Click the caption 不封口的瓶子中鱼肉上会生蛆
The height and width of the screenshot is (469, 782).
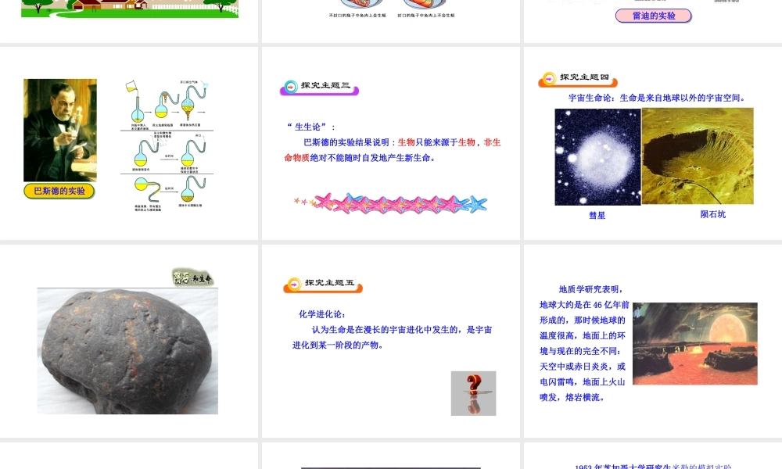[357, 16]
